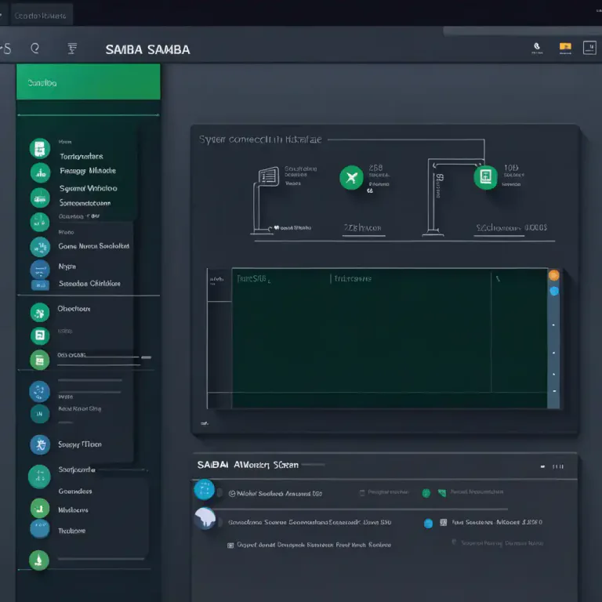Click the green document circle in connection diagram
The image size is (602, 602).
[x=486, y=177]
